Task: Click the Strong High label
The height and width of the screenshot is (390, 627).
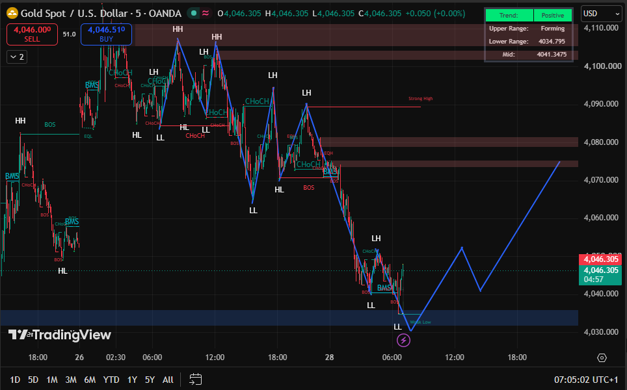Action: click(x=421, y=98)
